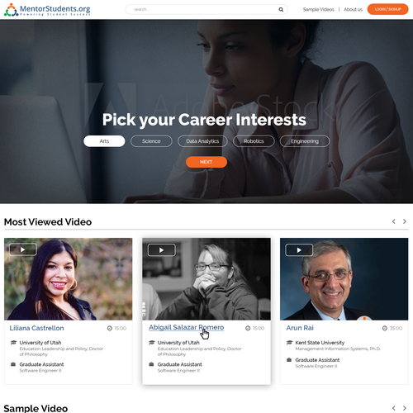
Task: Select the Arts career interest
Action: click(104, 141)
